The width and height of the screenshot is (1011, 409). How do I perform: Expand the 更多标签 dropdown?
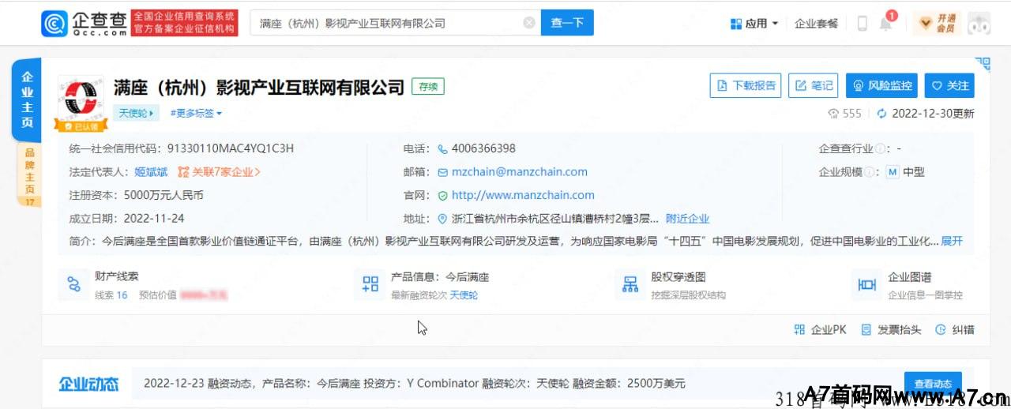coord(196,113)
